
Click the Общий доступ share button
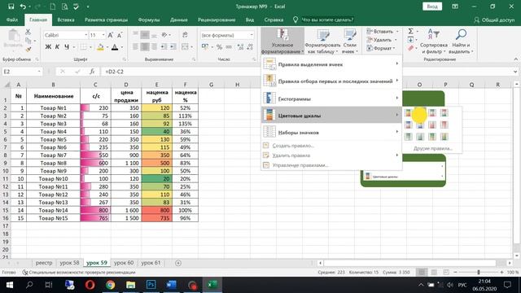494,20
